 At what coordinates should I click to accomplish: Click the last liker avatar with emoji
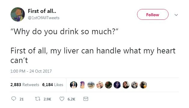(x=143, y=85)
